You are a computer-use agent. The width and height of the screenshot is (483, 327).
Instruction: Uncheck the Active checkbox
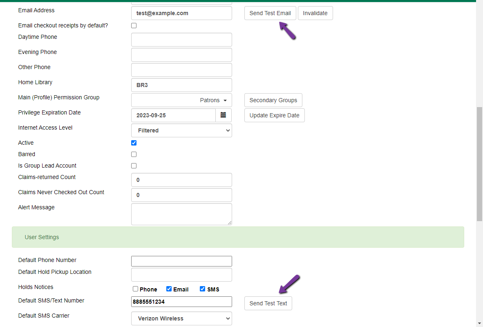[134, 143]
